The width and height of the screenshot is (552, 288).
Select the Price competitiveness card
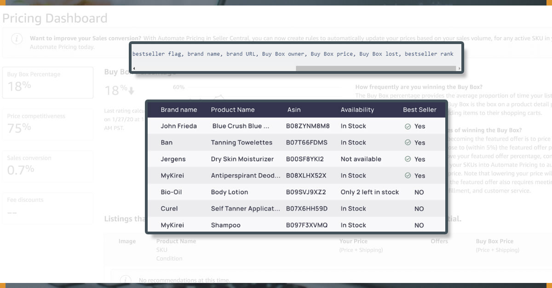[x=47, y=124]
